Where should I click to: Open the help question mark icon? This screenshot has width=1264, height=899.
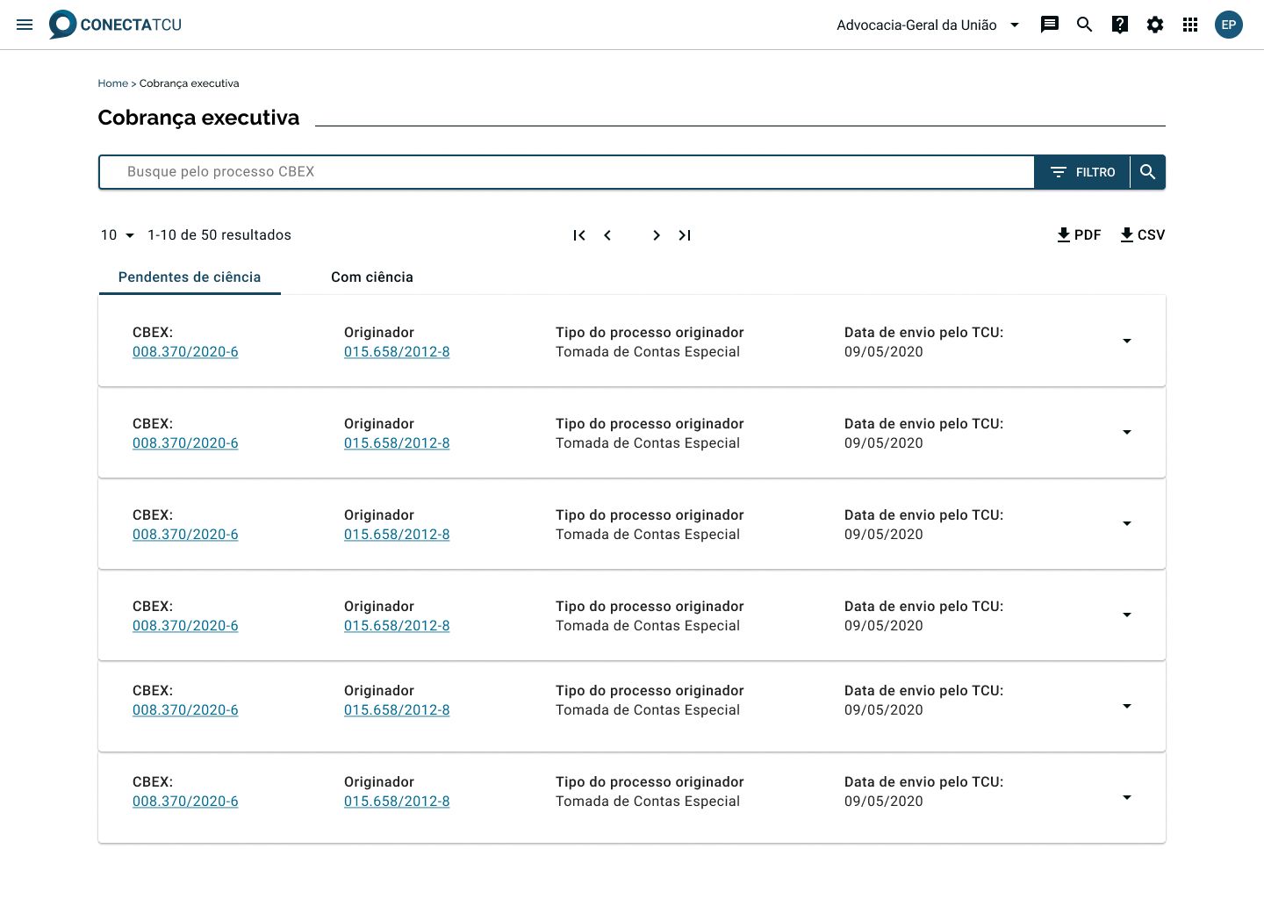click(x=1119, y=25)
